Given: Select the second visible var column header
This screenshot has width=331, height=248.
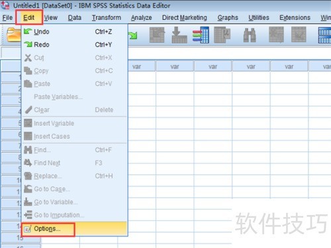Looking at the screenshot, I should coord(175,67).
